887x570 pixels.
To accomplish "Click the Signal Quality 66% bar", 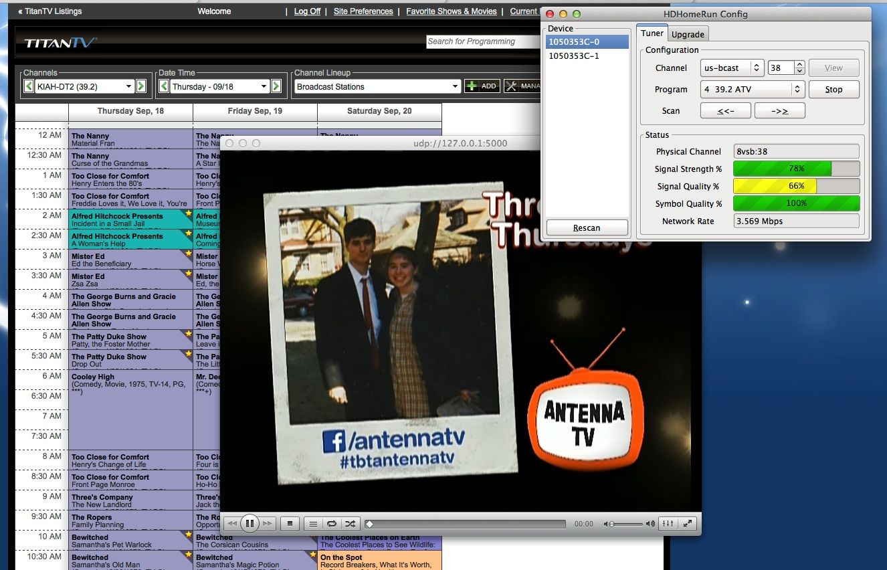I will [797, 186].
